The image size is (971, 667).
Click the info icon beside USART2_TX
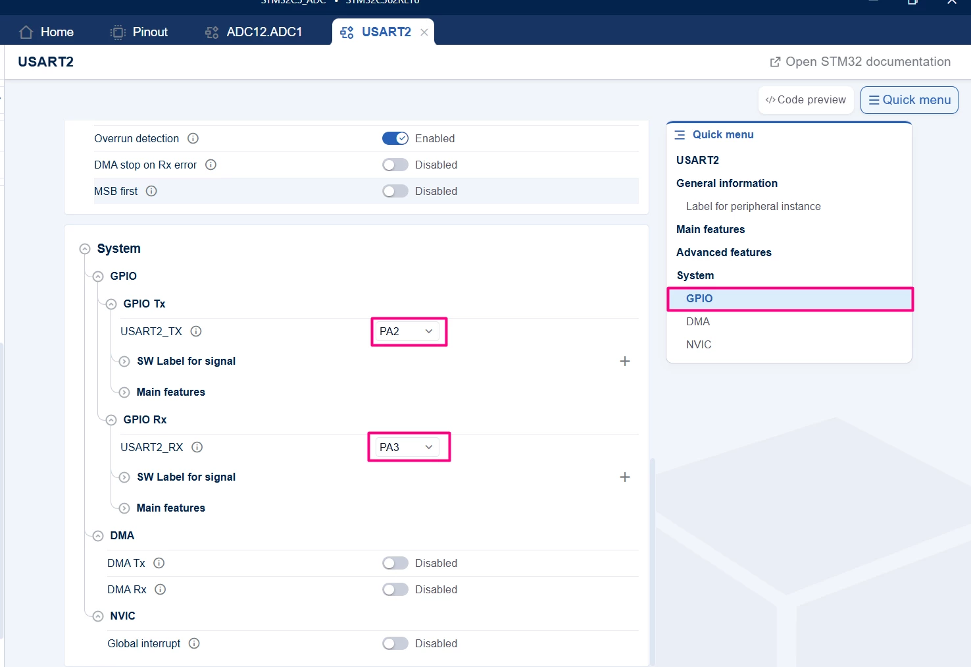click(196, 331)
